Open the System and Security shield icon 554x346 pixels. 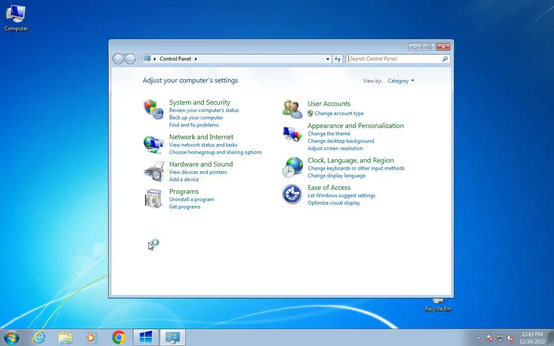(154, 109)
